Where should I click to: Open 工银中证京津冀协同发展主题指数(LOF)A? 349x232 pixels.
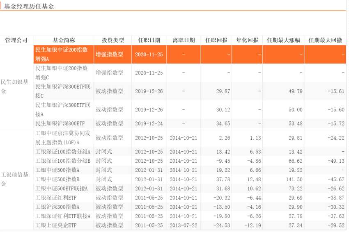pyautogui.click(x=63, y=138)
